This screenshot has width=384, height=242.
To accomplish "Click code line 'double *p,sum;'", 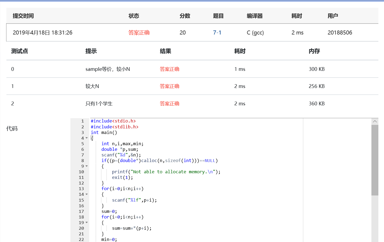I will (120, 149).
